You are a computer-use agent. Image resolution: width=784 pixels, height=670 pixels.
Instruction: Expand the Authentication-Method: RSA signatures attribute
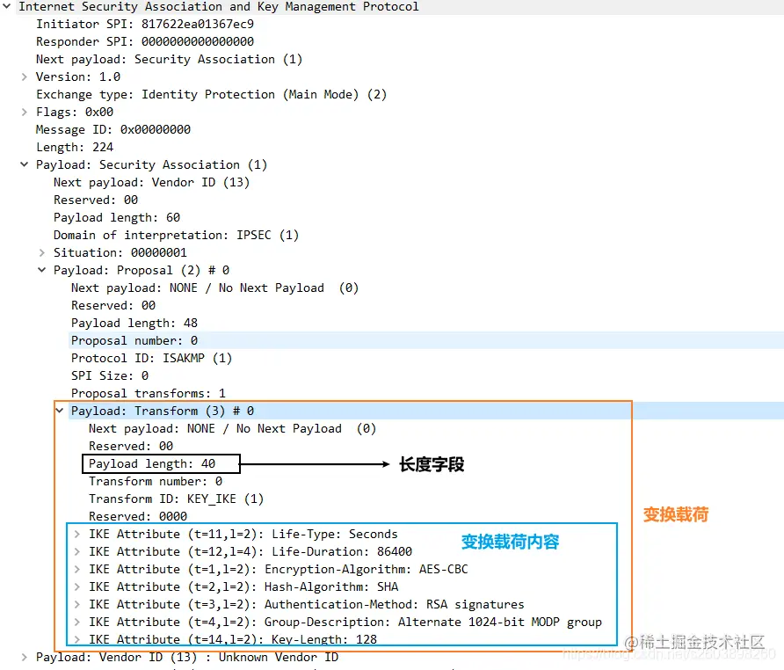tap(77, 604)
